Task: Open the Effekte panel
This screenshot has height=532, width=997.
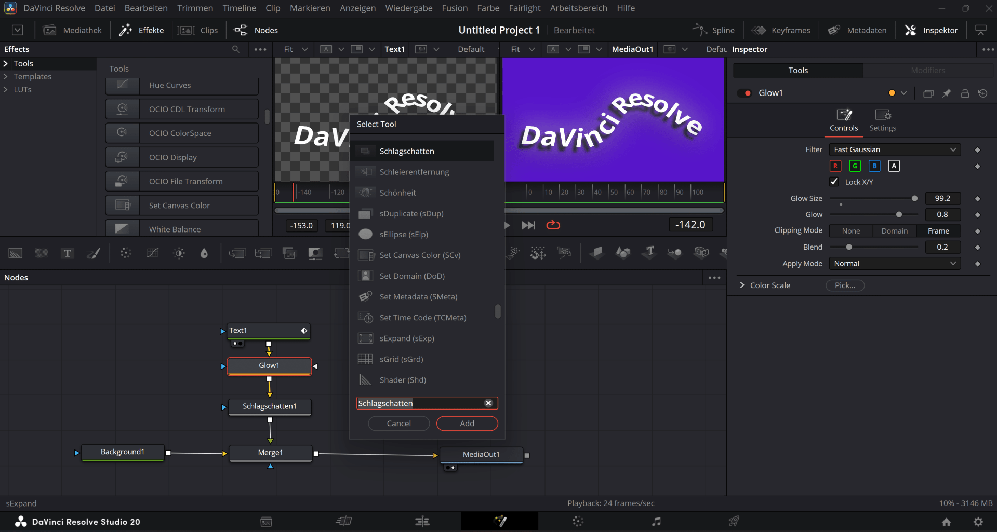Action: pos(141,30)
